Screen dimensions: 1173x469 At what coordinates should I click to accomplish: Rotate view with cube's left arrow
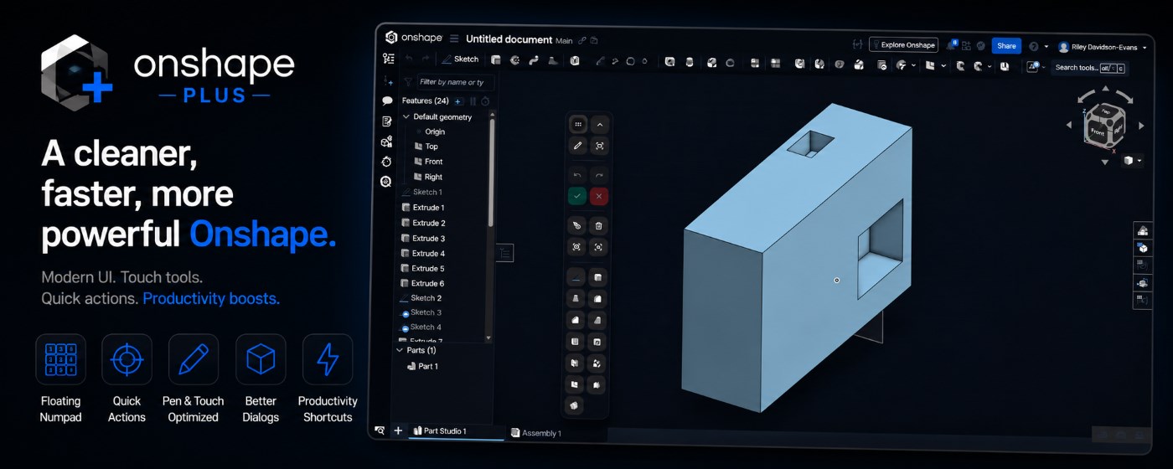pyautogui.click(x=1068, y=126)
